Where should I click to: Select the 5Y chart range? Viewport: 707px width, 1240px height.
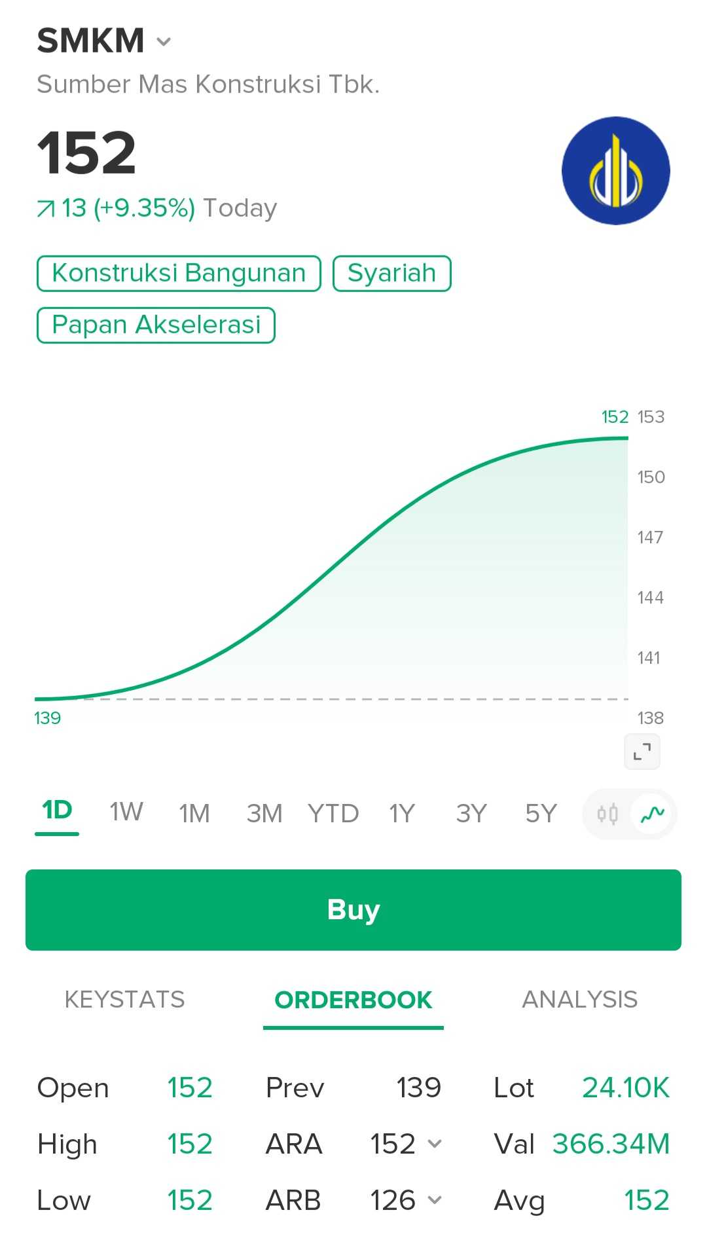[541, 814]
